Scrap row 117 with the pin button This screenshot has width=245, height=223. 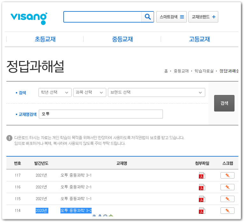click(227, 175)
